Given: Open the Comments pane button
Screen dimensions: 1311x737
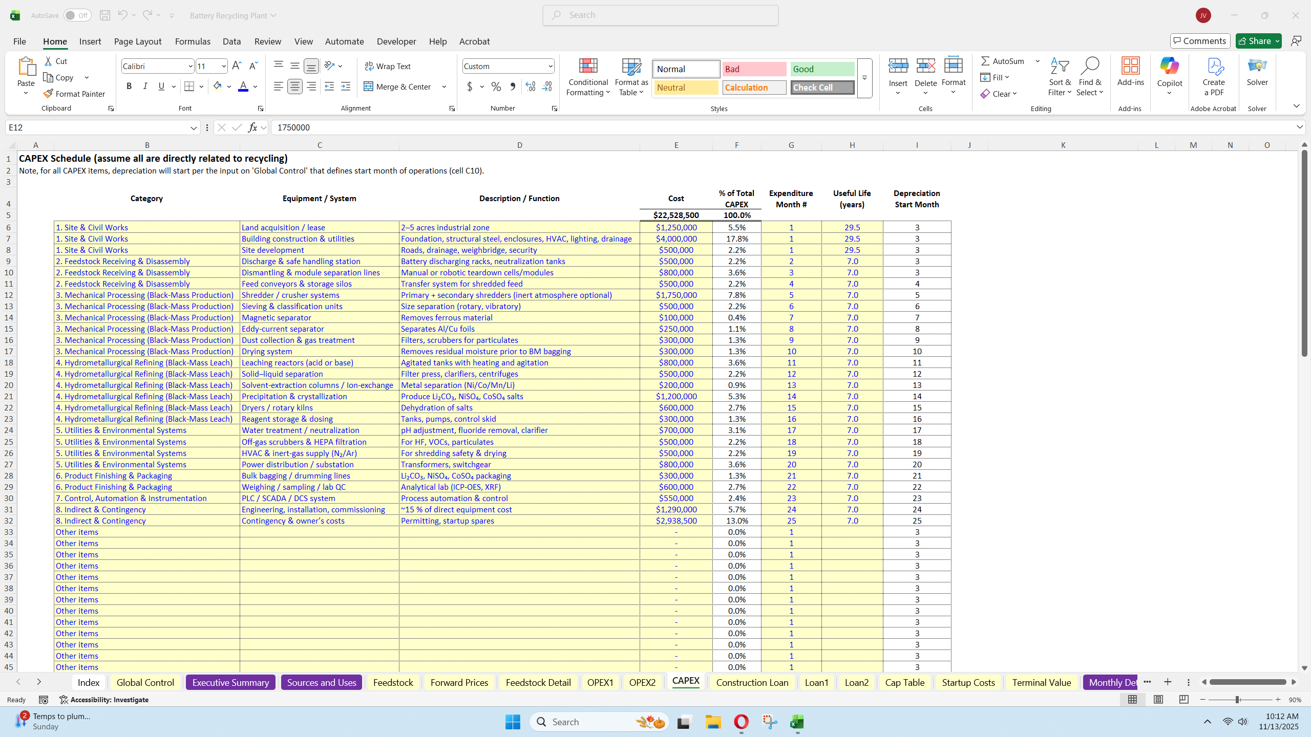Looking at the screenshot, I should [x=1200, y=41].
